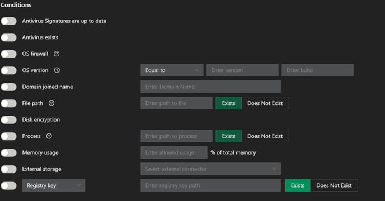The width and height of the screenshot is (385, 201).
Task: Switch on the Domain joined name toggle
Action: pos(8,87)
